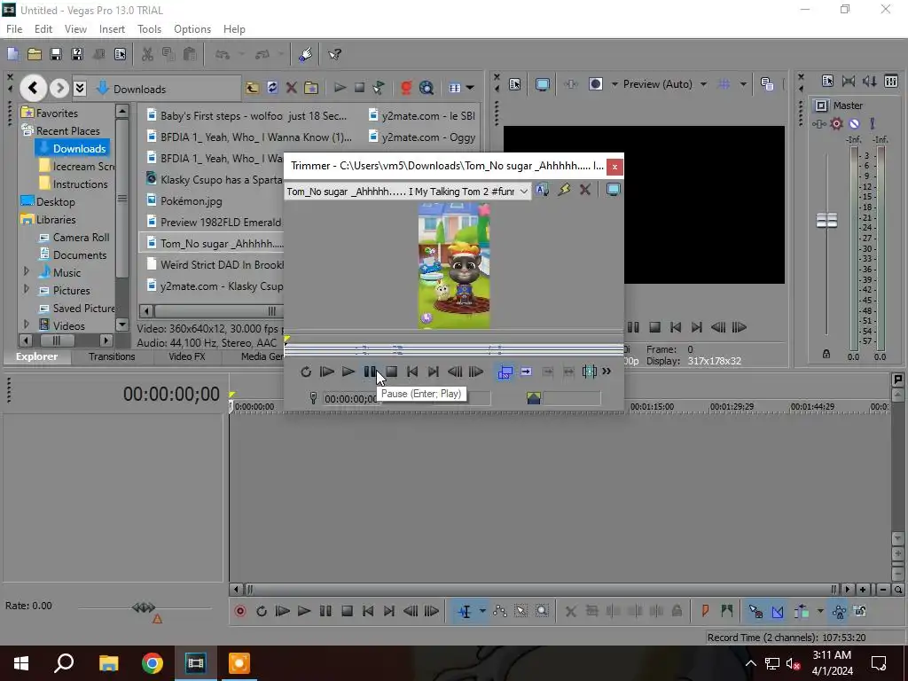Image resolution: width=908 pixels, height=681 pixels.
Task: Select Favorites in Explorer tree
Action: click(57, 113)
